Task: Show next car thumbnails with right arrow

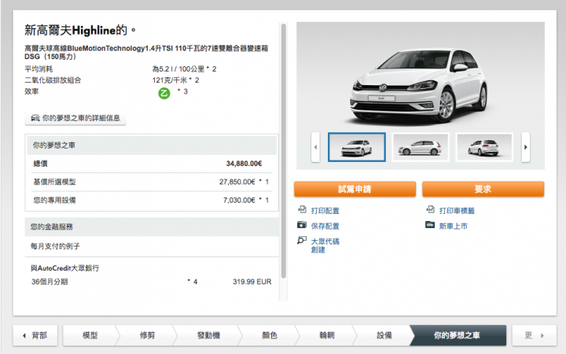Action: tap(526, 147)
